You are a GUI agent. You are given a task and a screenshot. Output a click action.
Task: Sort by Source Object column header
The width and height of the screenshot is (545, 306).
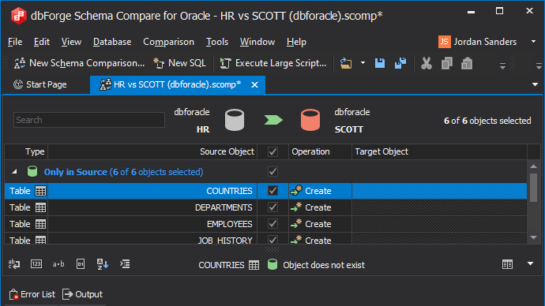152,151
